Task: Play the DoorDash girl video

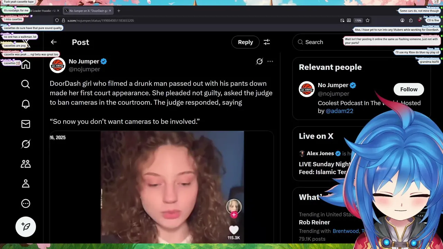Action: pos(162,187)
